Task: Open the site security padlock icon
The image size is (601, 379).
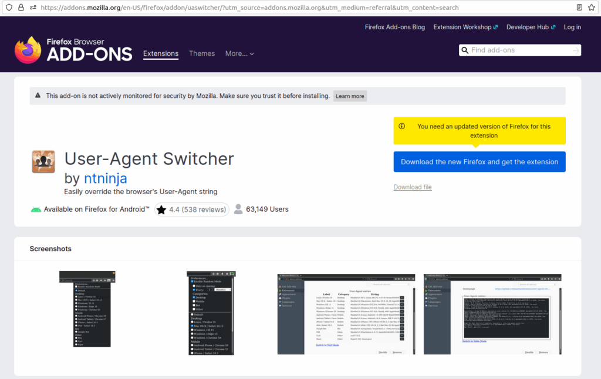Action: pyautogui.click(x=21, y=7)
